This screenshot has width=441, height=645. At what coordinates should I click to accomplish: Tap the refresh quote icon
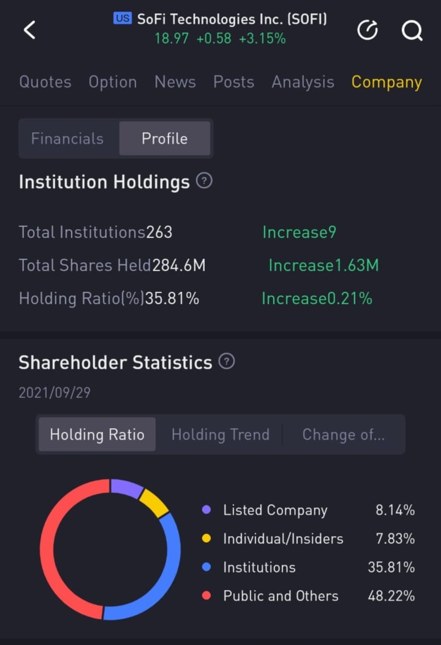(x=367, y=30)
